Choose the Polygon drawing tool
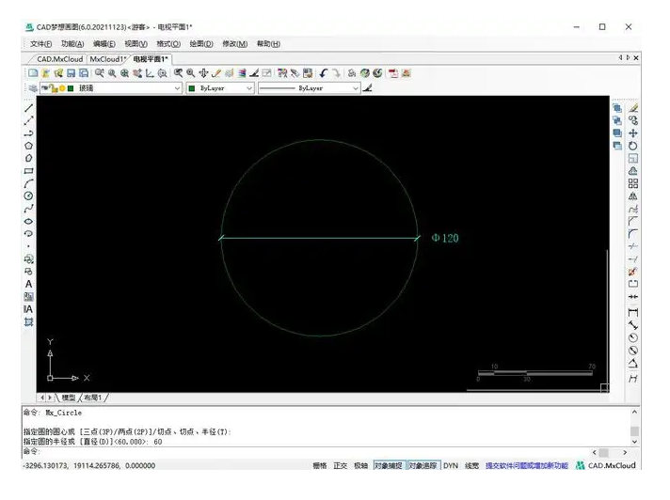The width and height of the screenshot is (670, 500). tap(28, 146)
